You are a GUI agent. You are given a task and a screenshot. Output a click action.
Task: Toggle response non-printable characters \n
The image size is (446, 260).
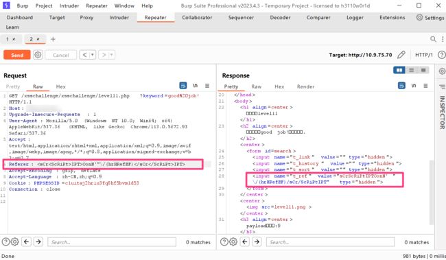414,85
